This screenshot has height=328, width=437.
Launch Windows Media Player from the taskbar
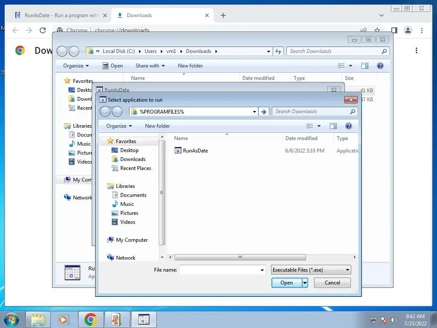pyautogui.click(x=64, y=319)
